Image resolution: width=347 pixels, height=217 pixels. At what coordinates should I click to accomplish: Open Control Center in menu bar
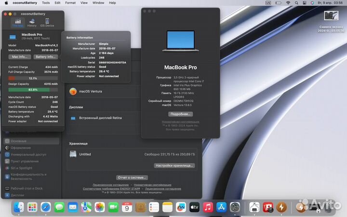pos(305,3)
